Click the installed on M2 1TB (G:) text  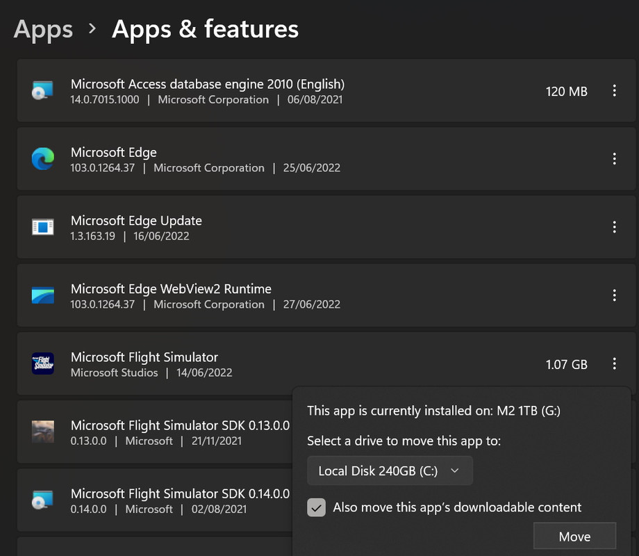point(433,410)
